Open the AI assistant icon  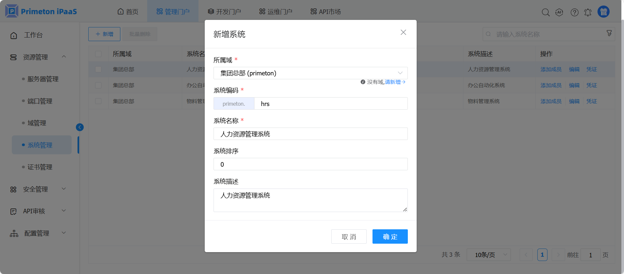[559, 12]
